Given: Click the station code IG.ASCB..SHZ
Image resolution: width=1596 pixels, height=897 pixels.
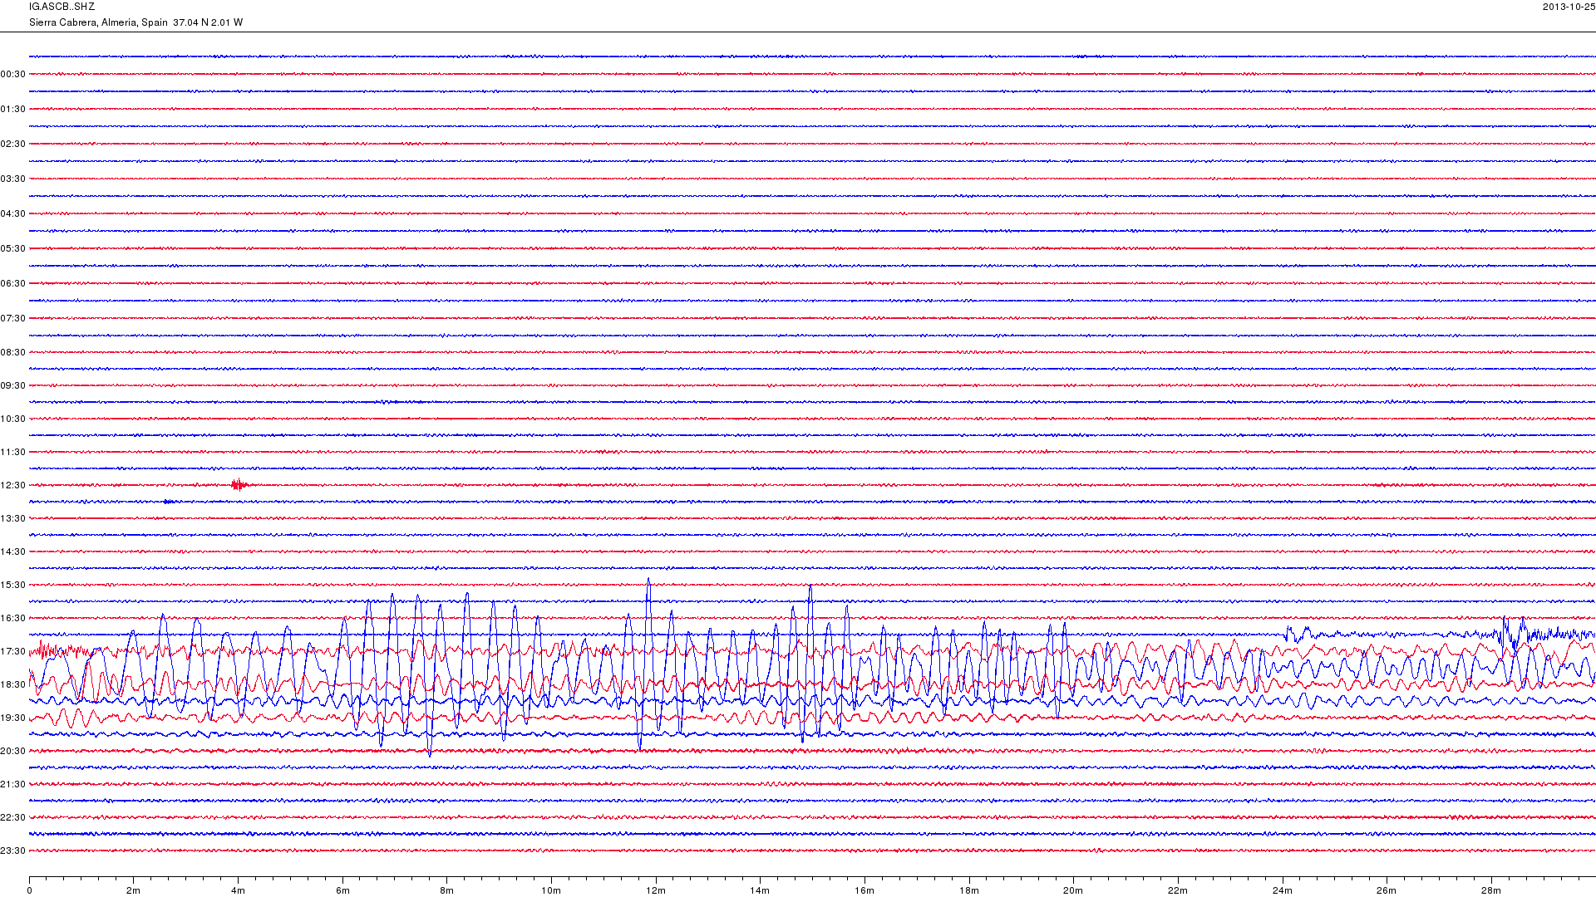Looking at the screenshot, I should [62, 7].
